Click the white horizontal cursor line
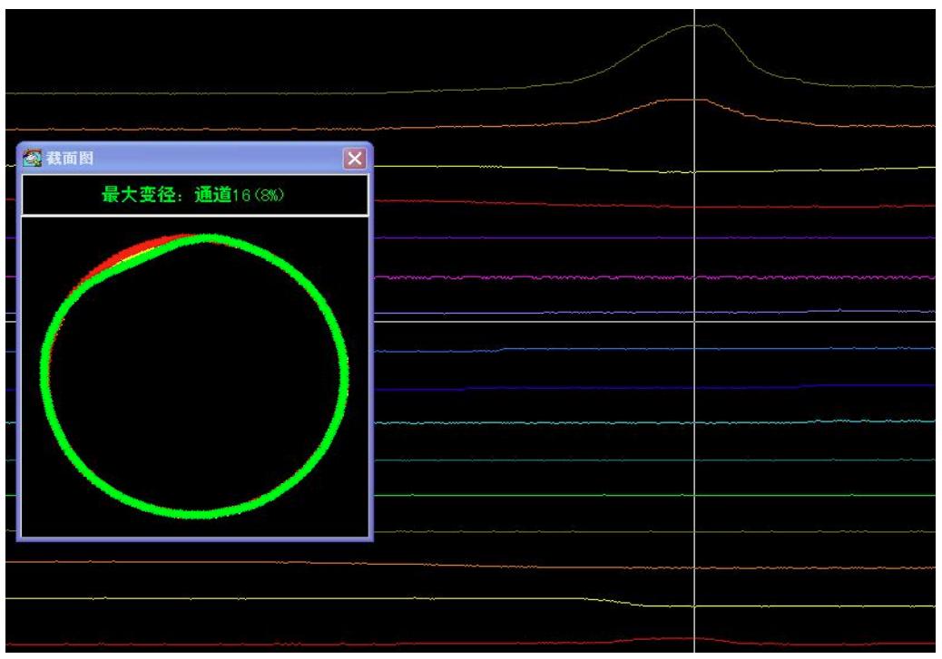 (545, 321)
